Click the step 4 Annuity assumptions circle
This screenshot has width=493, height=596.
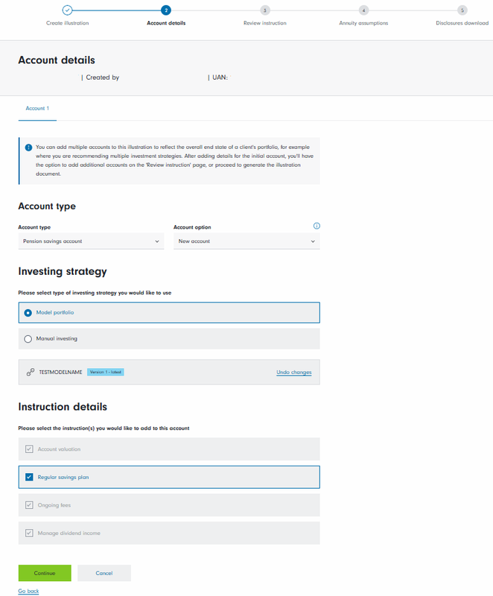363,10
